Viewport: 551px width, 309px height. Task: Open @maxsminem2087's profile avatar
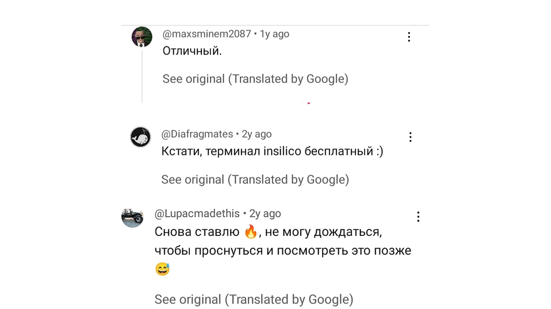click(x=141, y=37)
